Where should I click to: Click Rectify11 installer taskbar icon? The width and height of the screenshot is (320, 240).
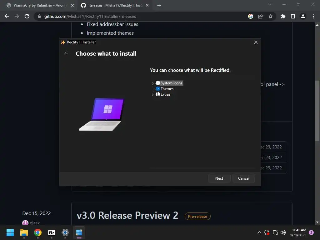79,232
